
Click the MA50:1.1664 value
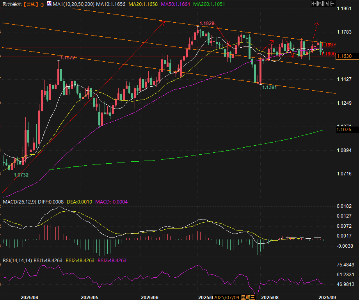click(x=175, y=4)
